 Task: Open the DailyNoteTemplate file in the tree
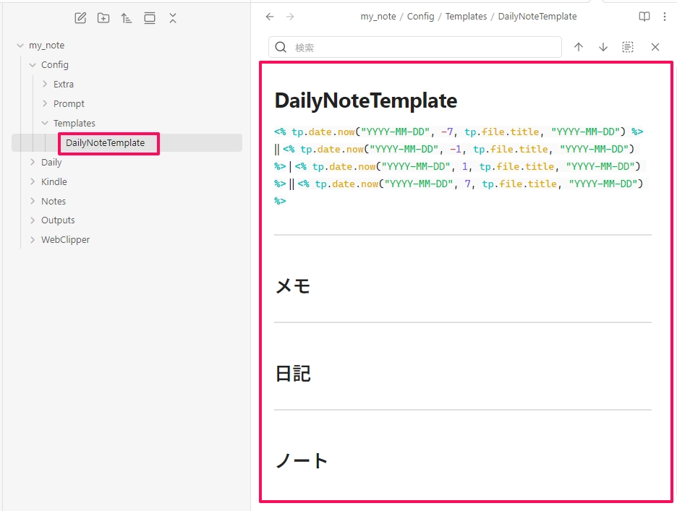coord(106,143)
